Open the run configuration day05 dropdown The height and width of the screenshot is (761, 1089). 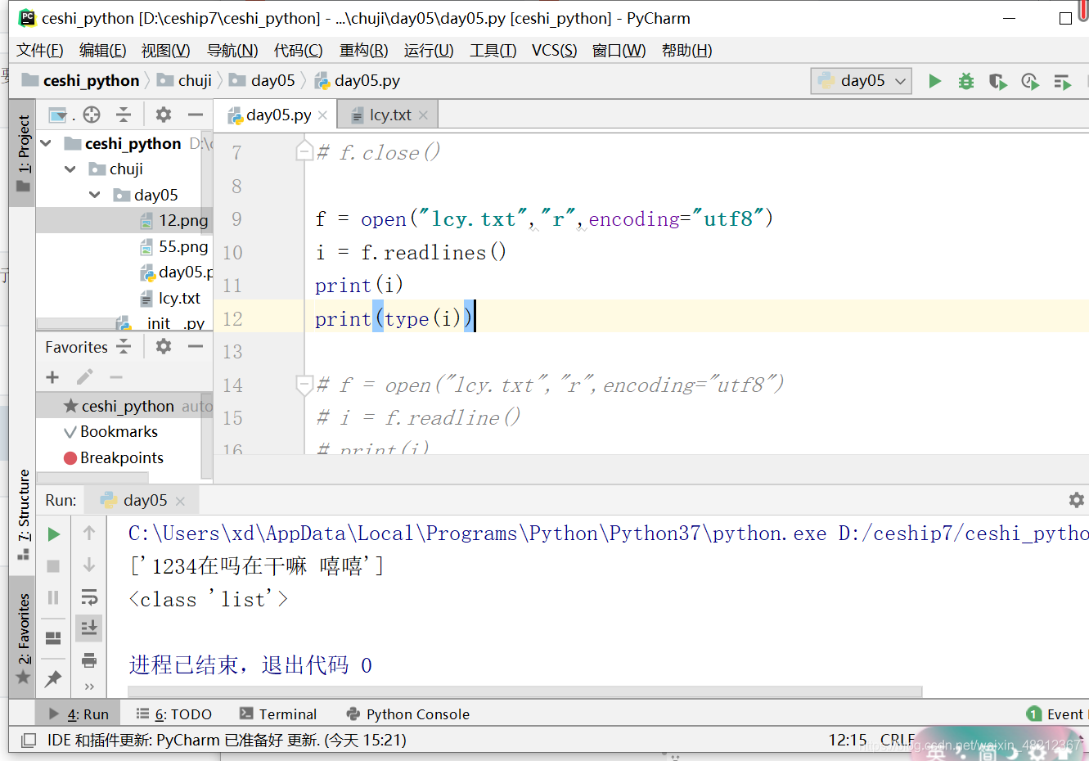click(x=862, y=80)
